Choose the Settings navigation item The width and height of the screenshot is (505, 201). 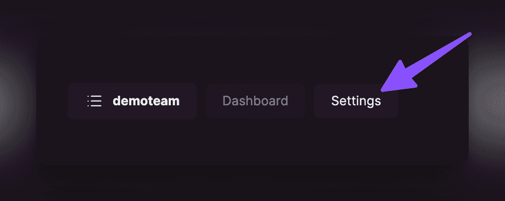coord(356,101)
